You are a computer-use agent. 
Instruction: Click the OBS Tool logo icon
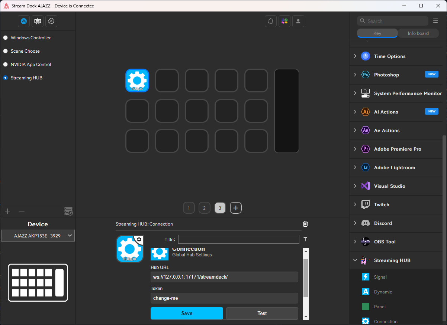pos(366,242)
